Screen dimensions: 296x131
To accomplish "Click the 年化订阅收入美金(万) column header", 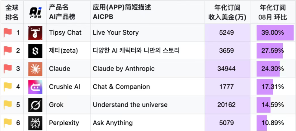I will pyautogui.click(x=227, y=12).
